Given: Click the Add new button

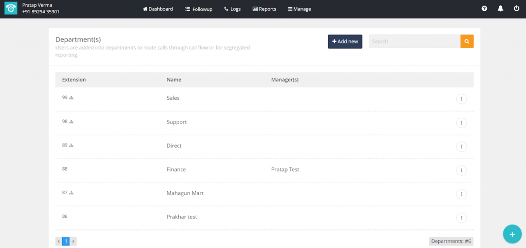Looking at the screenshot, I should (345, 42).
